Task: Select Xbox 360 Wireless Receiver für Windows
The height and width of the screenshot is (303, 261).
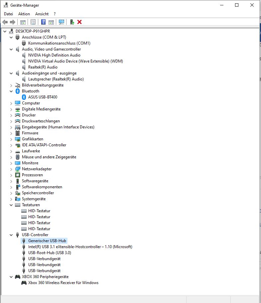Action: click(64, 283)
